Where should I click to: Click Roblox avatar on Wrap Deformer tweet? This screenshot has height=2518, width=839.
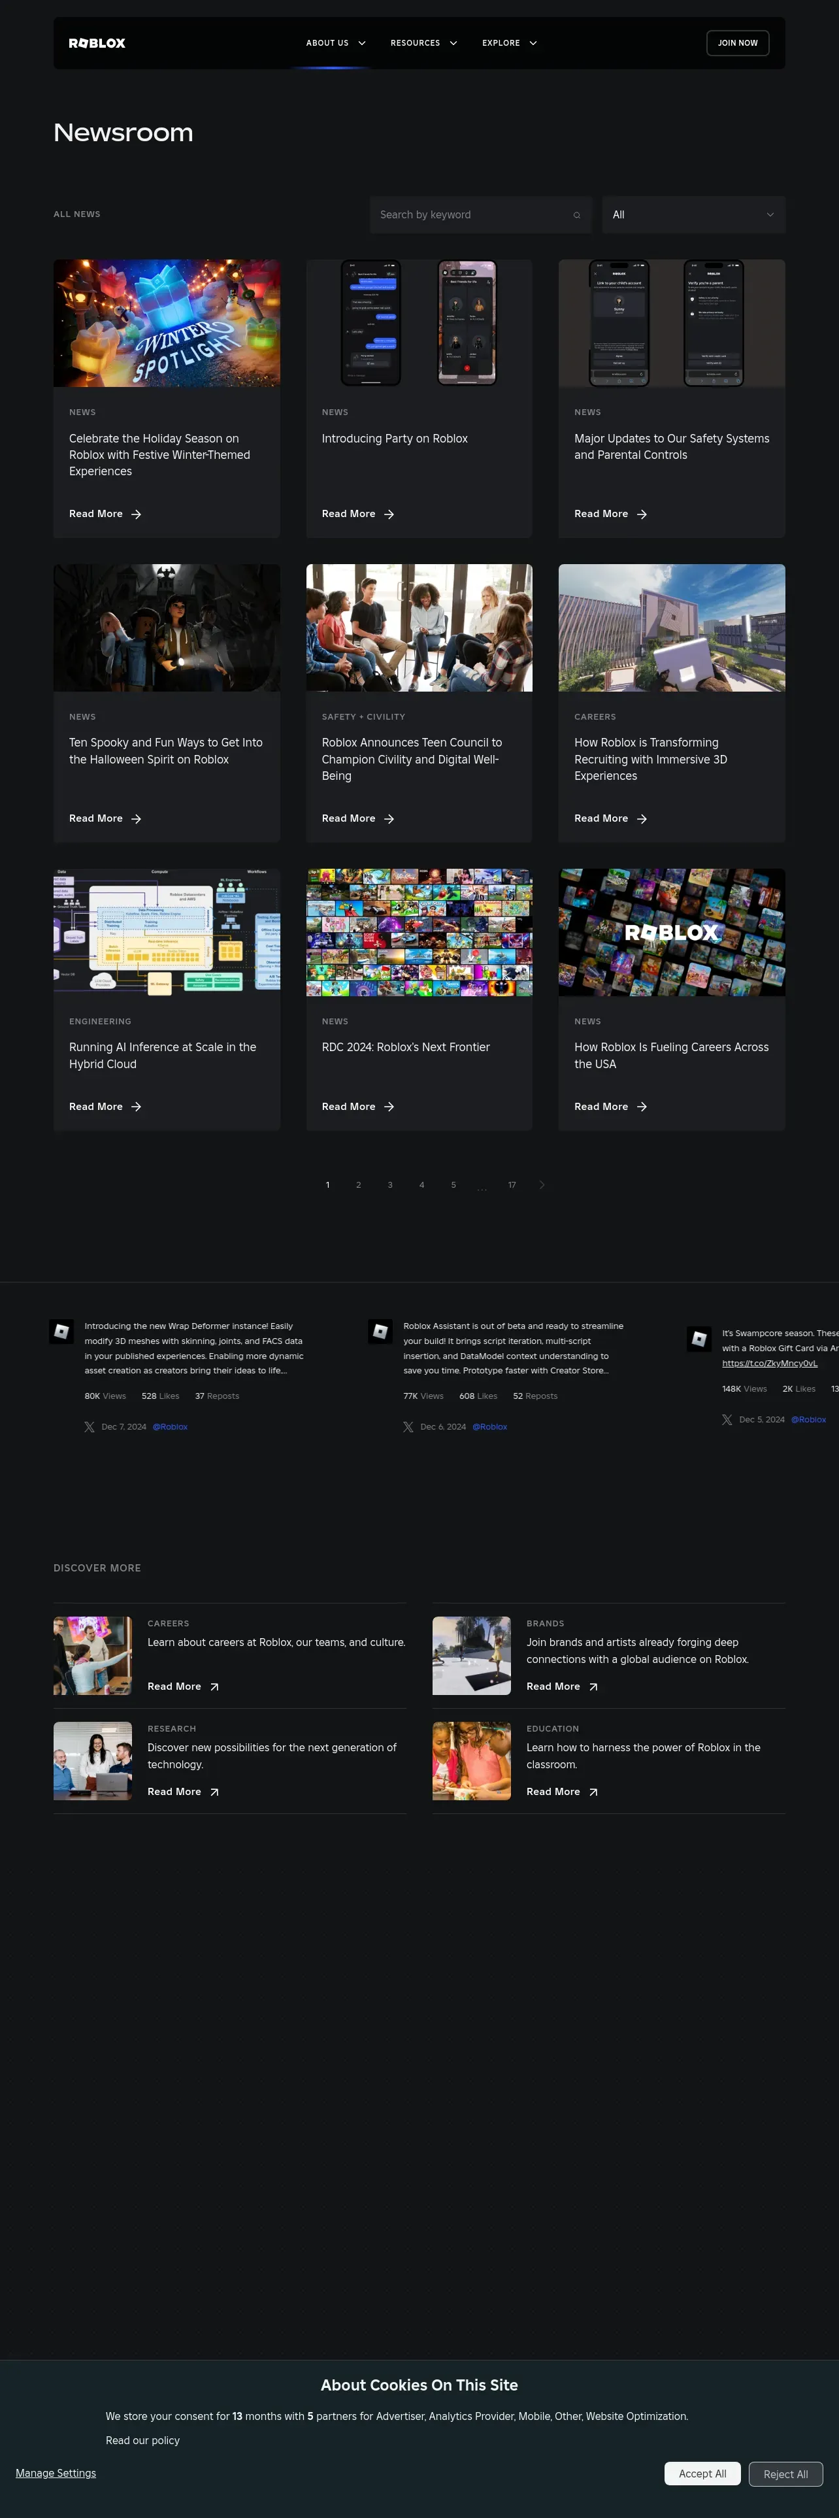61,1332
